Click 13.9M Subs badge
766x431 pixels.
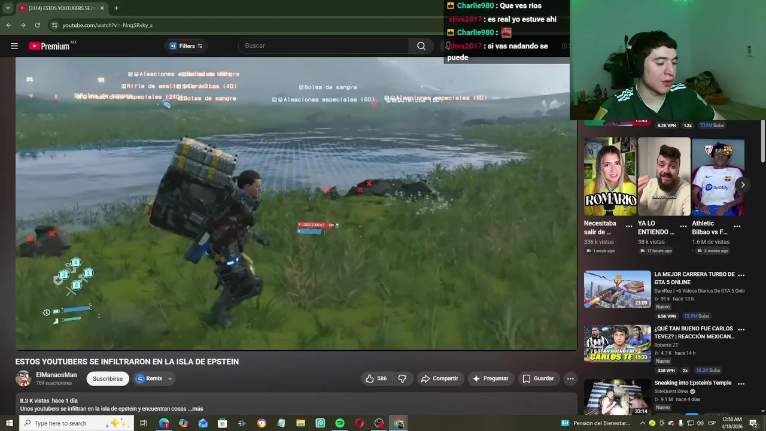(697, 316)
